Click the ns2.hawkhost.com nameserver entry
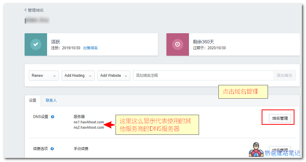This screenshot has width=306, height=162. [89, 127]
